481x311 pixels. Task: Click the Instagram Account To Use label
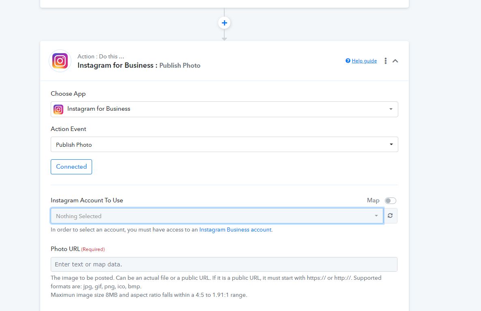pyautogui.click(x=87, y=200)
